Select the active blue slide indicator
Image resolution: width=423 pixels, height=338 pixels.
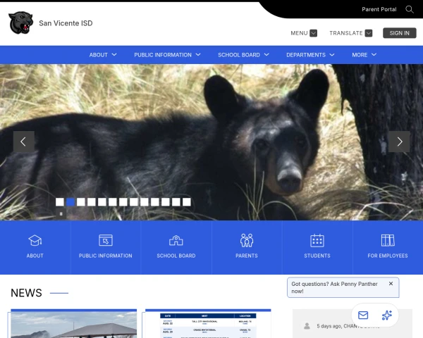point(70,202)
